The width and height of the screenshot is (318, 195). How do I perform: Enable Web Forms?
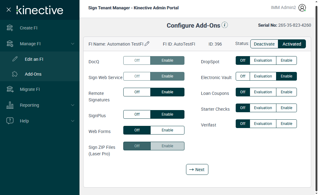(x=167, y=130)
